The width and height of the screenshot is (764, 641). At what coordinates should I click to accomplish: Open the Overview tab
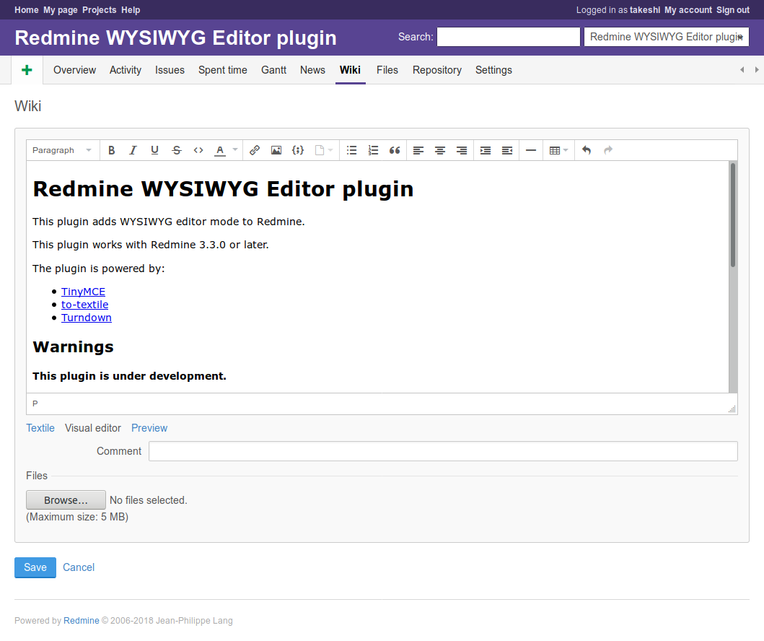(74, 70)
